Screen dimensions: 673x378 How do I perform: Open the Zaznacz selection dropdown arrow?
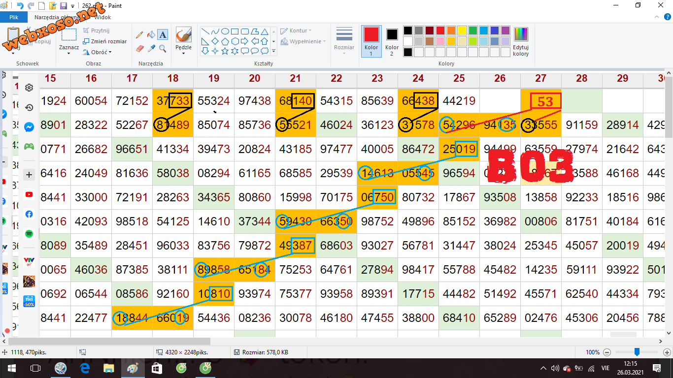[x=68, y=53]
